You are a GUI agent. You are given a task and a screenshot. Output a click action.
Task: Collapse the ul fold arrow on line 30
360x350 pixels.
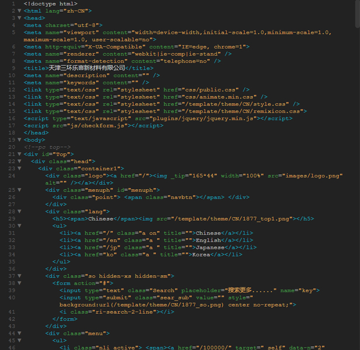[x=19, y=226]
